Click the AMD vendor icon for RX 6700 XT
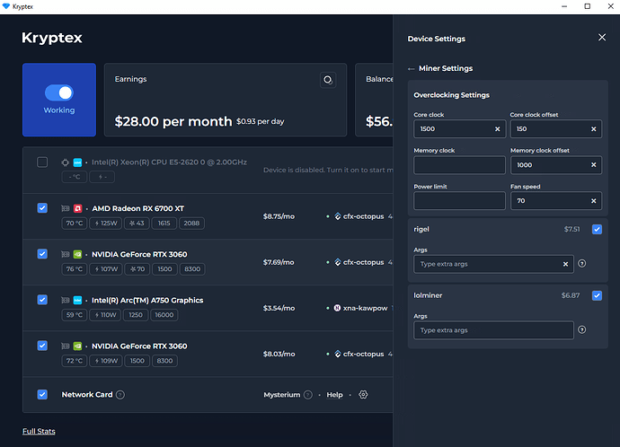 78,208
